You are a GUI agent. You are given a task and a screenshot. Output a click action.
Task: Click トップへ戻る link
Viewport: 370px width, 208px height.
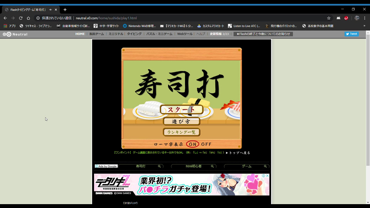238,153
